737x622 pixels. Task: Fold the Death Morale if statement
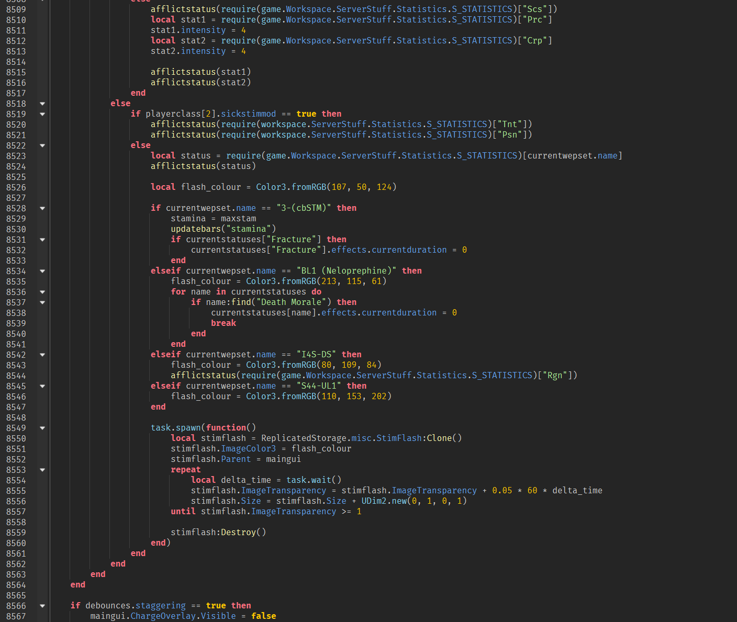point(42,302)
